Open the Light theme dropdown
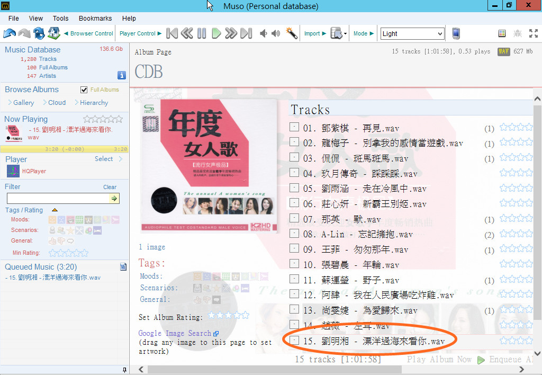Screen dimensions: 542x375 point(412,33)
